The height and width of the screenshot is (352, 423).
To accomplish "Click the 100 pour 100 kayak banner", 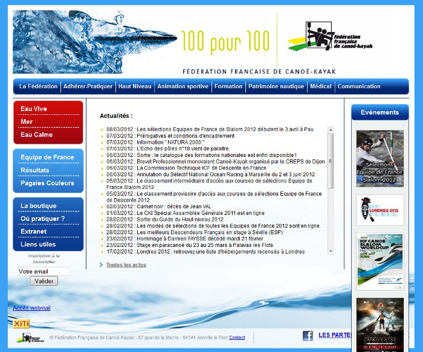I will coord(141,42).
